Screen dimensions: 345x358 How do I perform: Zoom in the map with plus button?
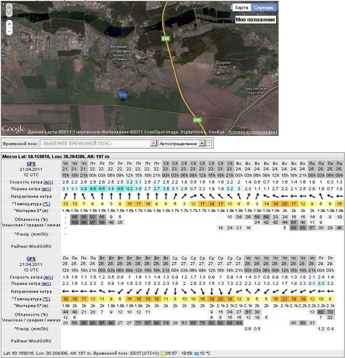click(x=9, y=24)
